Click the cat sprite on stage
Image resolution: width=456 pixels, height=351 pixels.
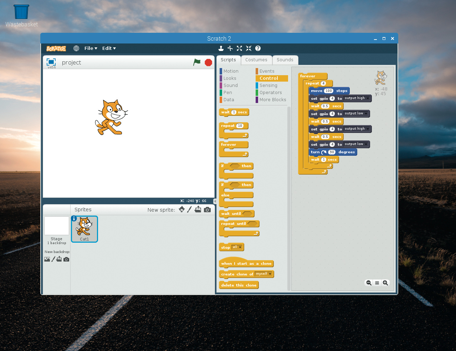111,117
